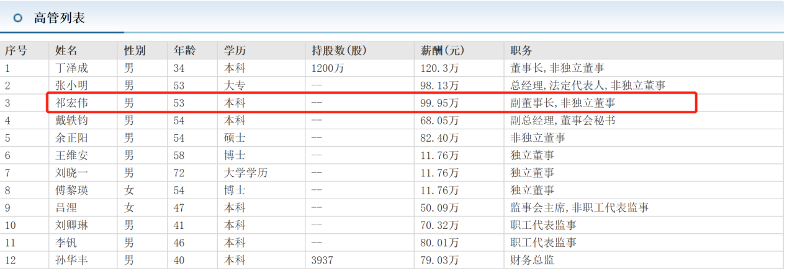Click 王维安's position 独立董事
The width and height of the screenshot is (787, 271).
[x=531, y=155]
